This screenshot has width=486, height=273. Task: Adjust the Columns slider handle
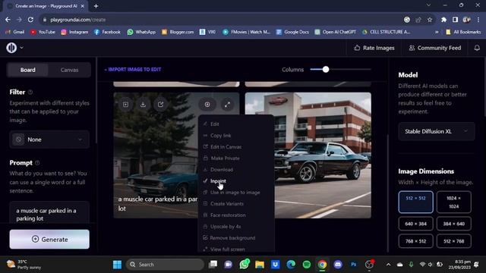[326, 69]
